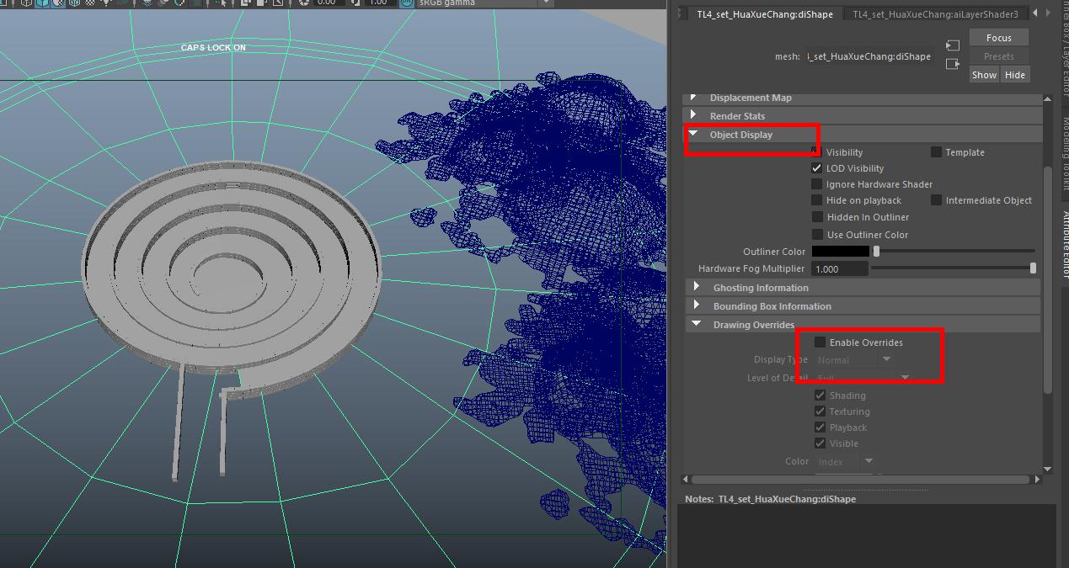Check Ignore Hardware Shader

pos(816,184)
